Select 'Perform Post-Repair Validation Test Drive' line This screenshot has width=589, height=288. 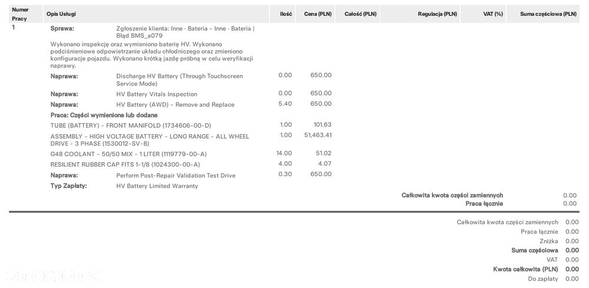tap(176, 176)
